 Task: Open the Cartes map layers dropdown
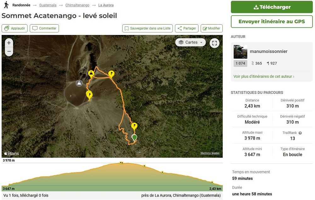pos(190,42)
